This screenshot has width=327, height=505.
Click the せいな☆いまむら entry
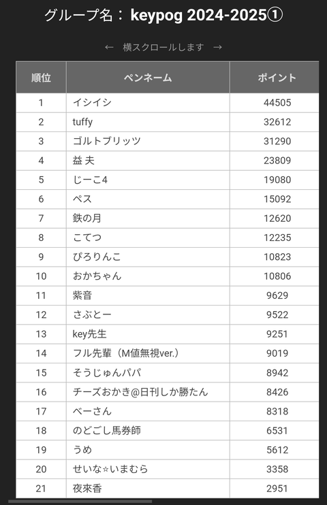pos(110,469)
